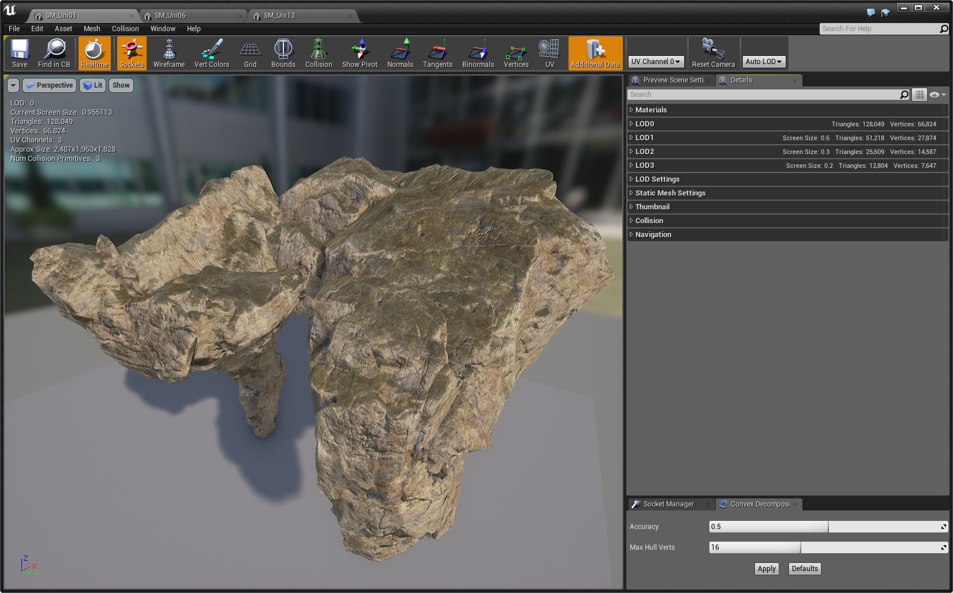Viewport: 953px width, 593px height.
Task: Show the mesh Bounds
Action: tap(283, 53)
